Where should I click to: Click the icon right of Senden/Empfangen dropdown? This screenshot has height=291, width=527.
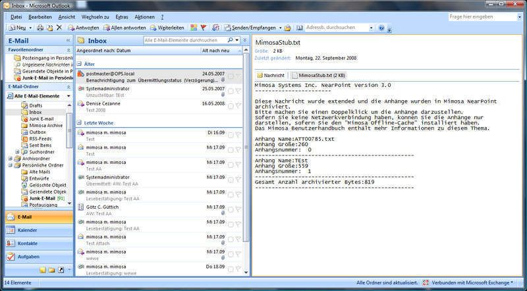[288, 28]
